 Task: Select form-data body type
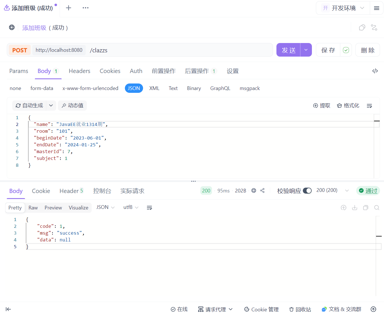(42, 88)
